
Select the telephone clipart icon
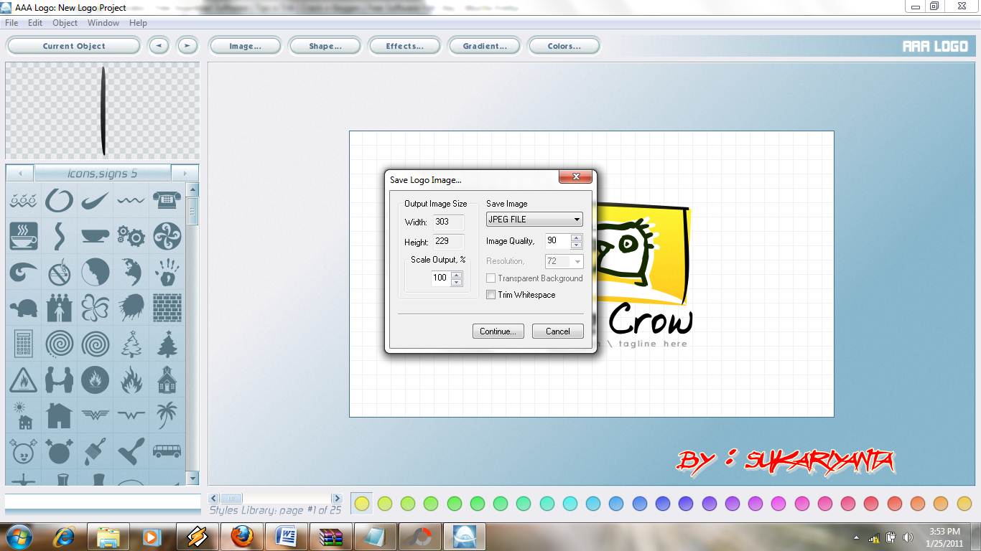pos(167,201)
